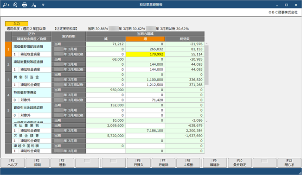Screen dimensions: 302x175
Task: Select the orange row number 1 cell
Action: pos(8,49)
